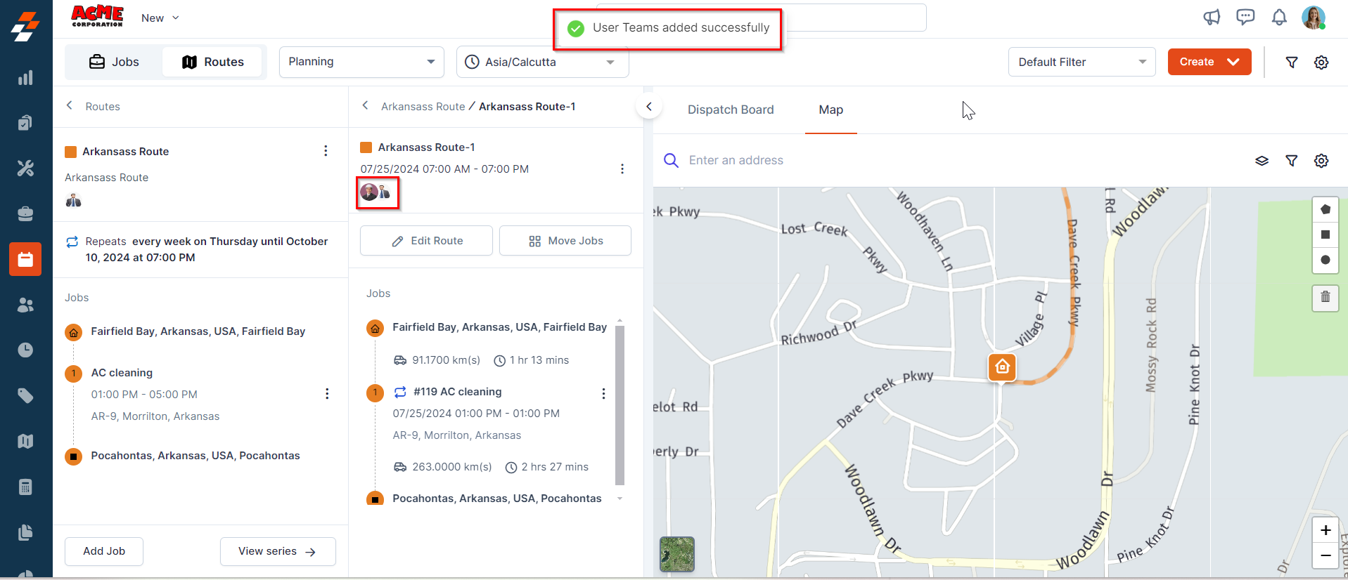Collapse the route panel with chevron toggle
This screenshot has width=1348, height=580.
point(649,107)
